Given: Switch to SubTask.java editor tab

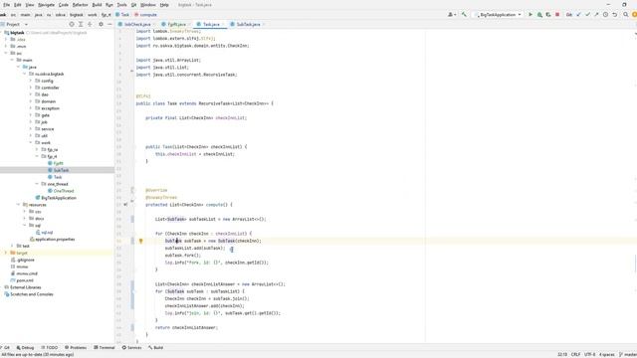Looking at the screenshot, I should (248, 24).
